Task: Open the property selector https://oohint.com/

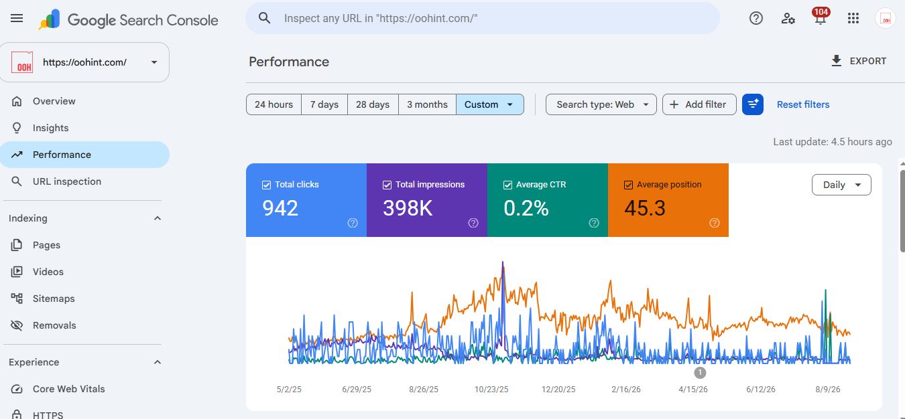Action: click(x=84, y=62)
